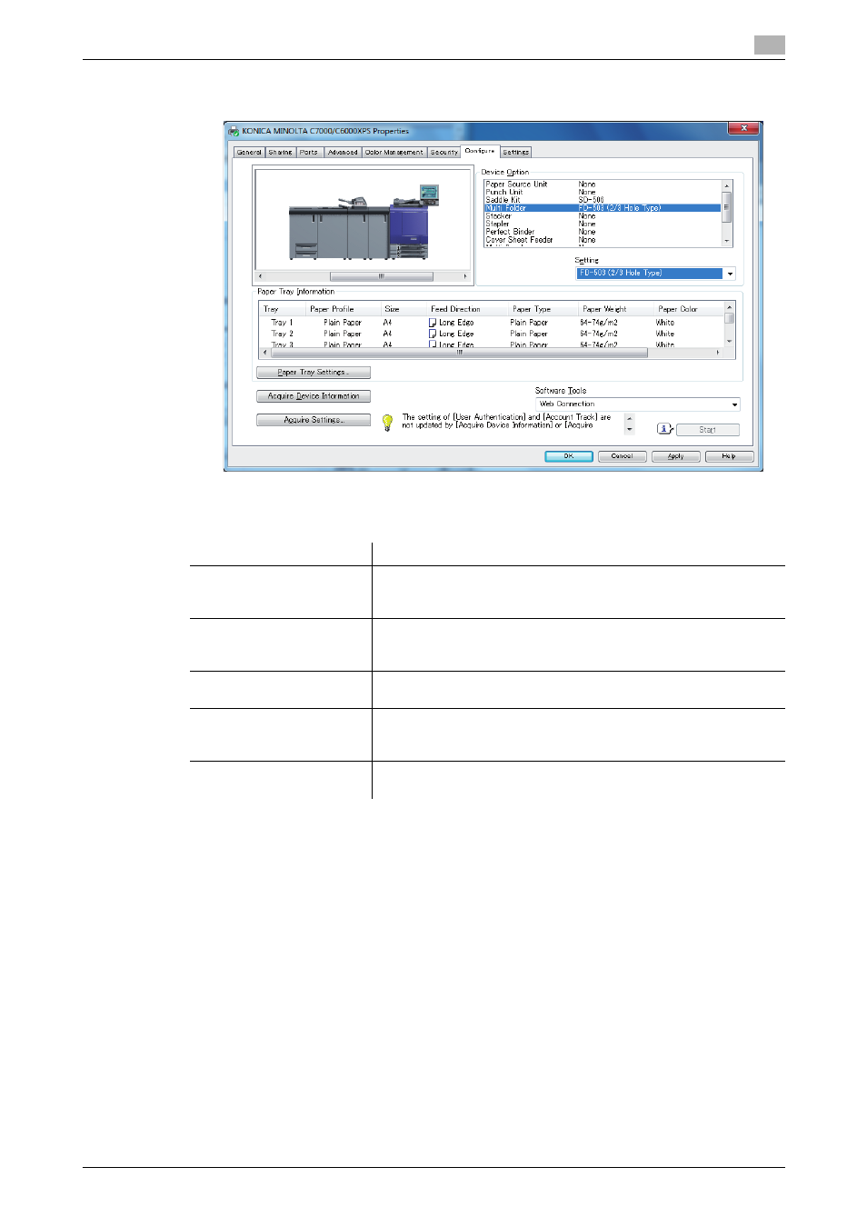Screen dimensions: 867x1227
Task: Close the Properties dialog window
Action: pos(743,128)
